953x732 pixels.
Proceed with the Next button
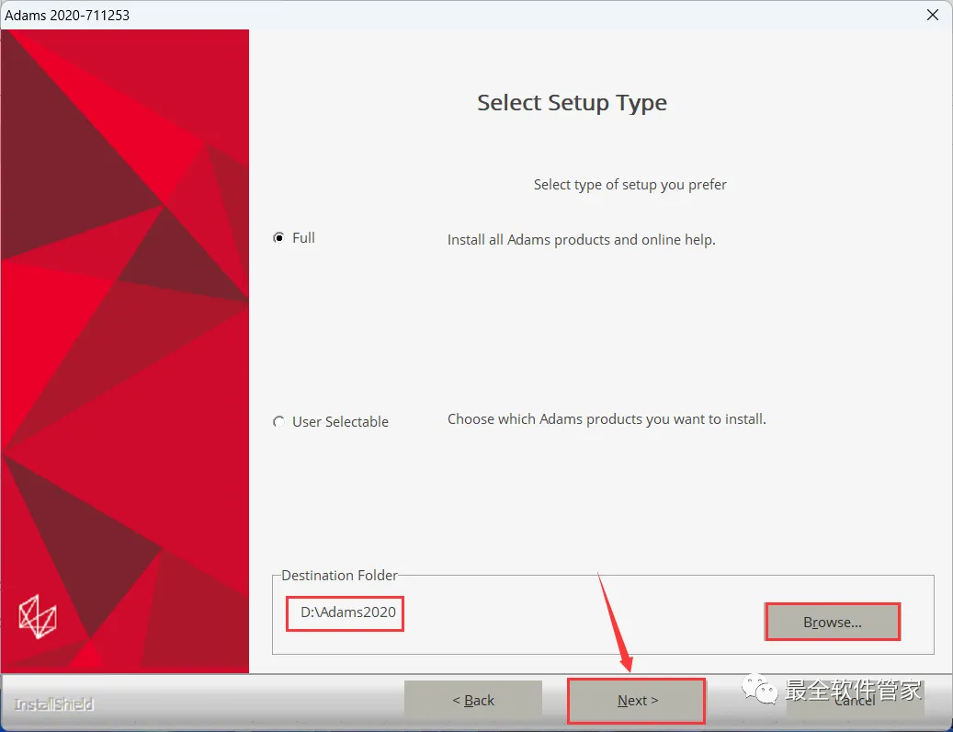click(x=636, y=701)
